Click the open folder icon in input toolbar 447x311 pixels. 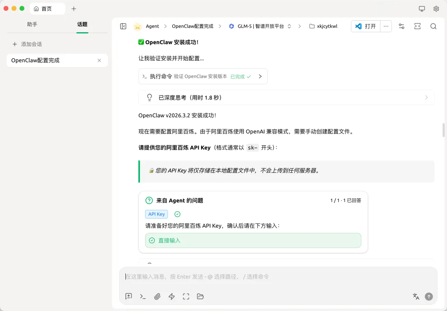tap(200, 297)
